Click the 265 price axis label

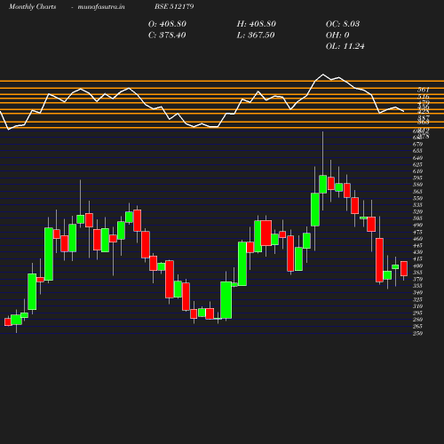pos(417,327)
